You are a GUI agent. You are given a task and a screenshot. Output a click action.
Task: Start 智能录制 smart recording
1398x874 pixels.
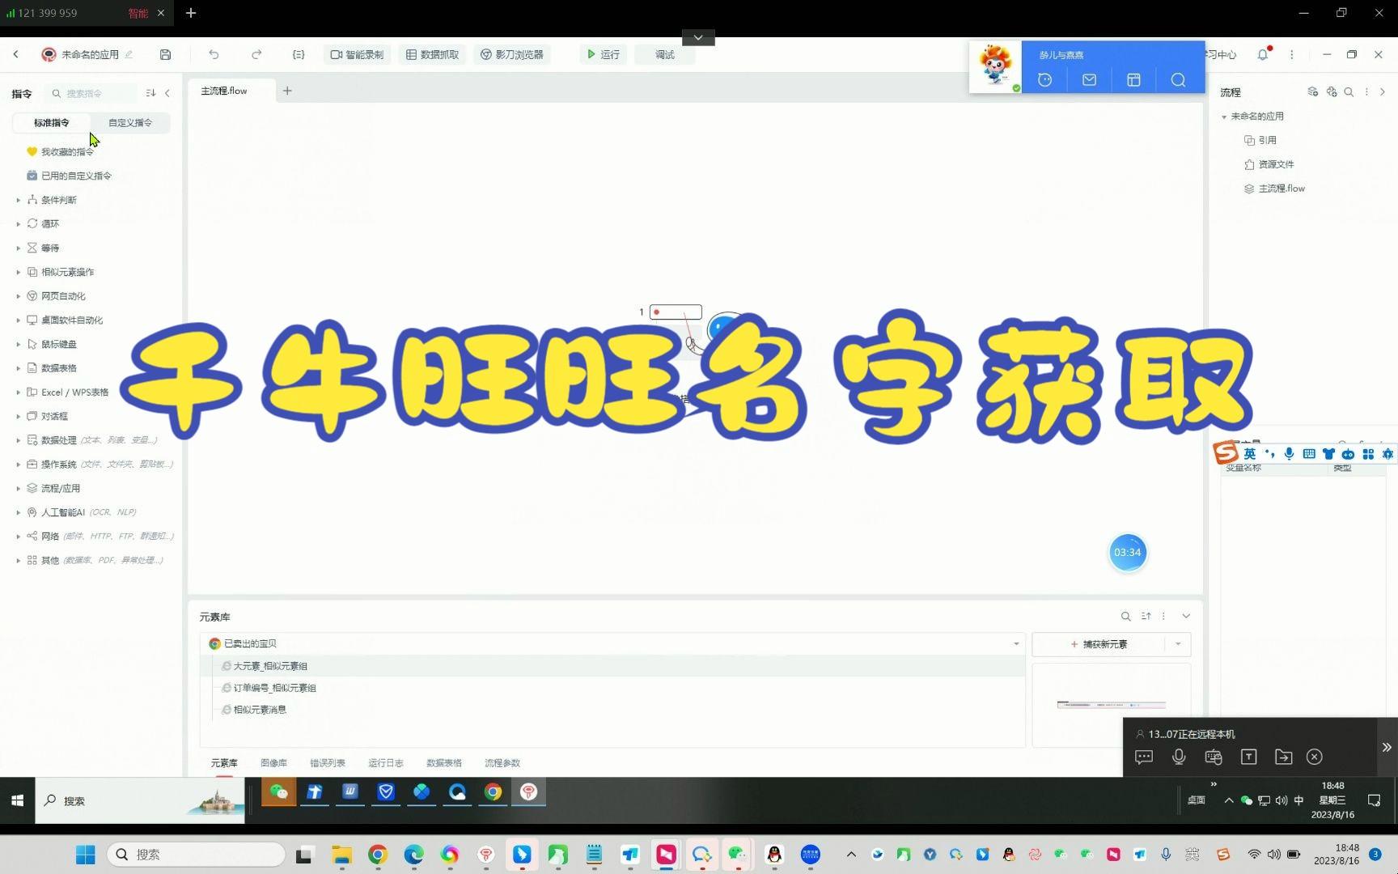tap(357, 54)
